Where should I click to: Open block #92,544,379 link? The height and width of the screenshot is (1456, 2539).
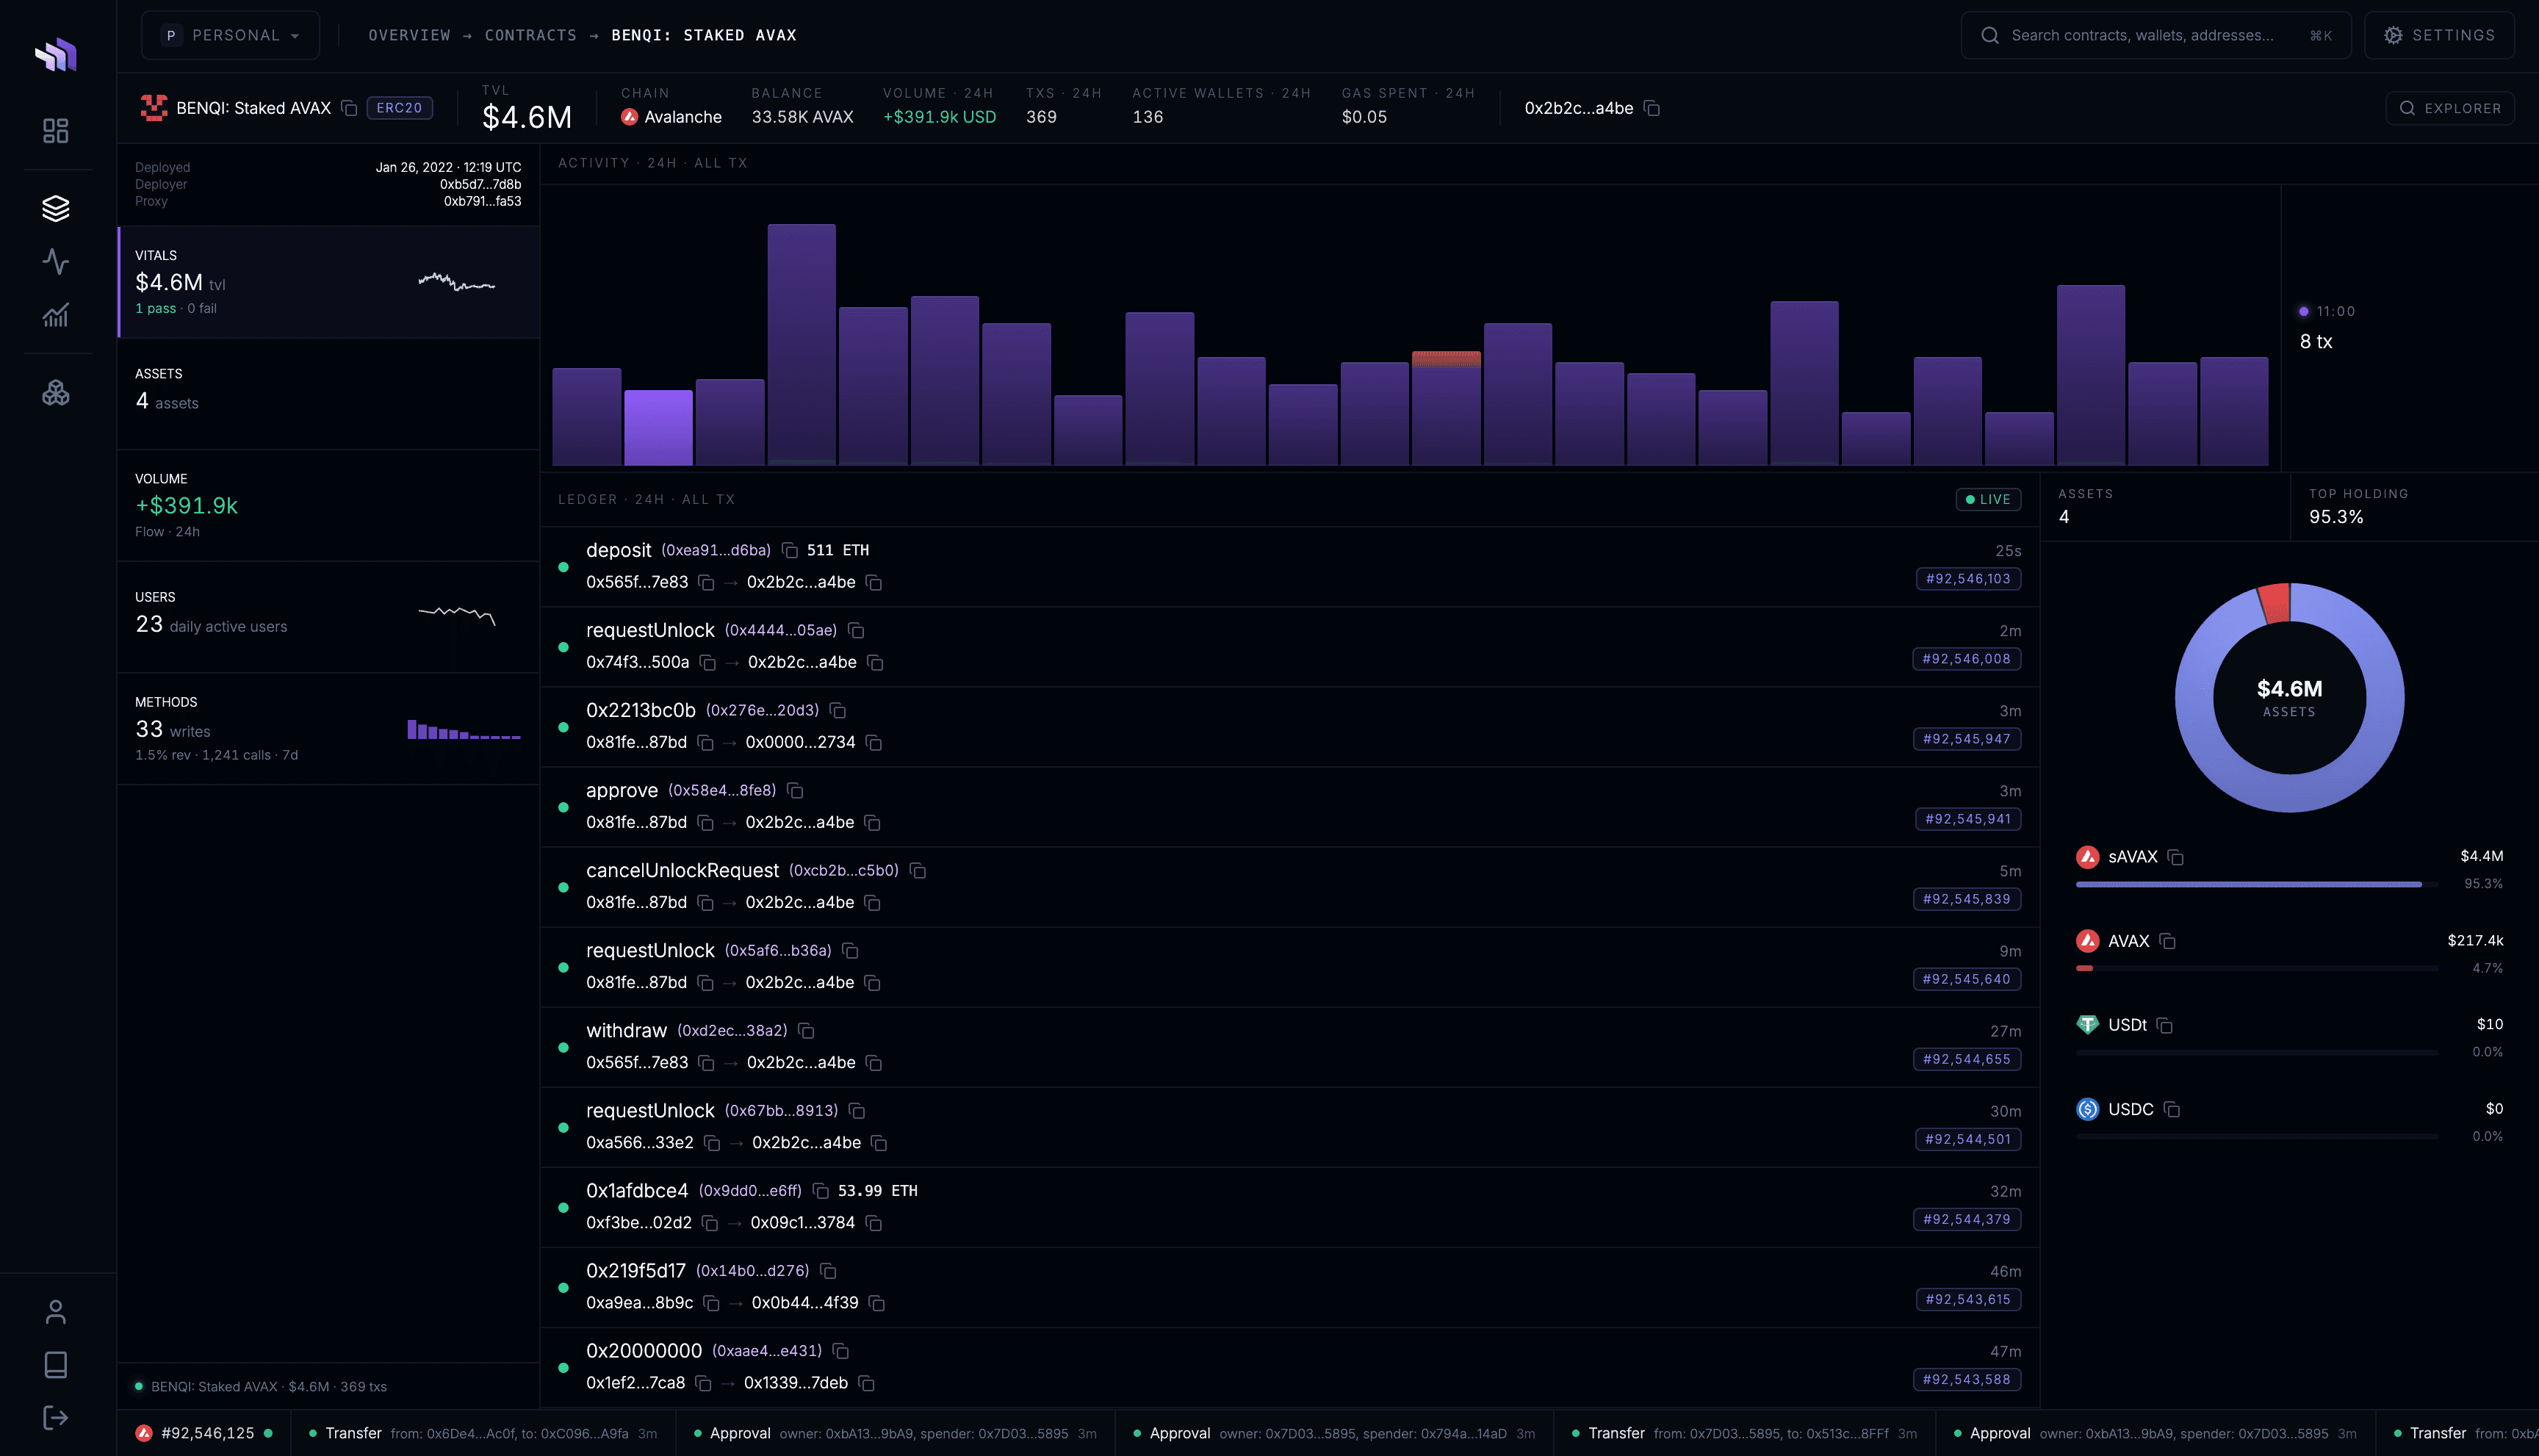[x=1966, y=1219]
